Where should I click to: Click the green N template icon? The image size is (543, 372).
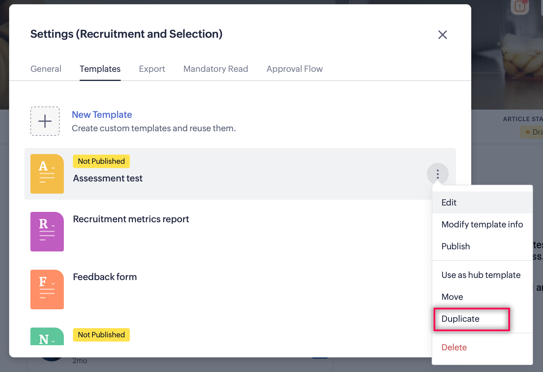(x=47, y=337)
